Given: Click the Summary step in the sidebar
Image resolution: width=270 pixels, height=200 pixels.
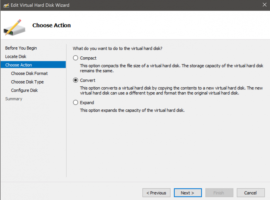Looking at the screenshot, I should click(x=14, y=99).
